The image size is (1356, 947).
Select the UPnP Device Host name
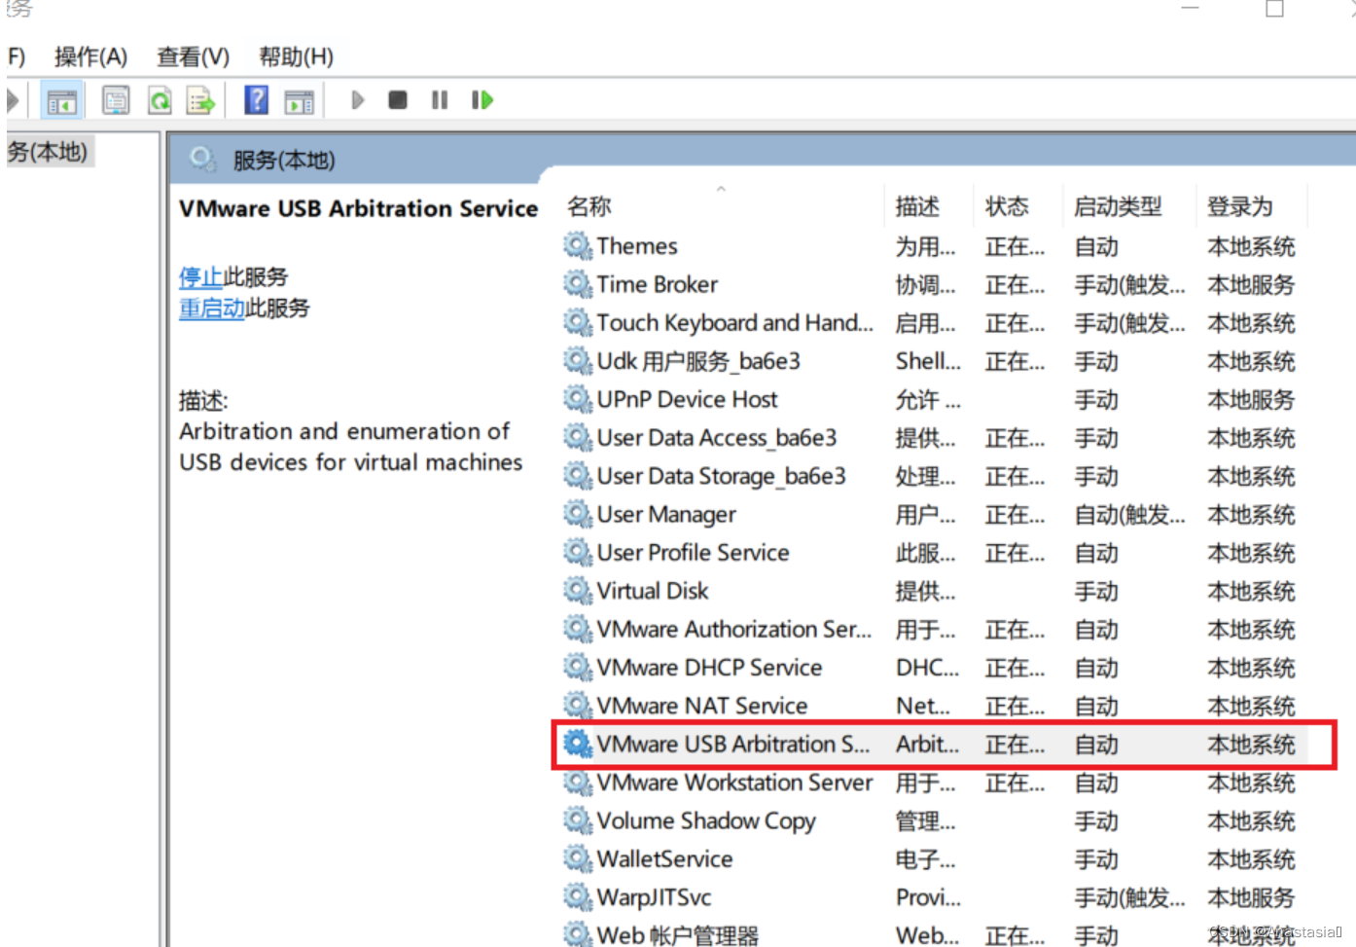pos(688,399)
